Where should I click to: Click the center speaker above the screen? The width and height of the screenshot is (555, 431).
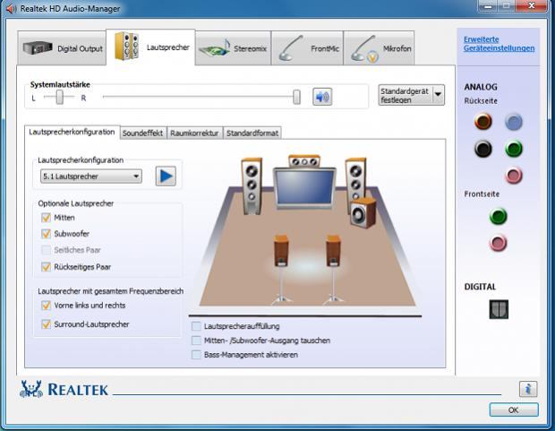[304, 161]
